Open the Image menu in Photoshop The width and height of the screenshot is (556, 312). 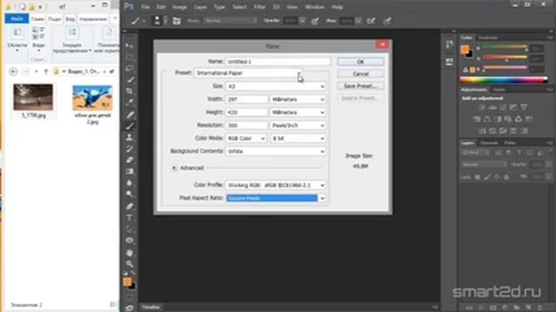180,7
